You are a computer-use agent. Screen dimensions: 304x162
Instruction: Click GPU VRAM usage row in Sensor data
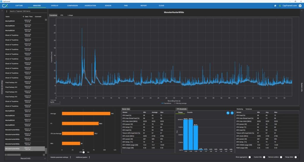click(148, 145)
